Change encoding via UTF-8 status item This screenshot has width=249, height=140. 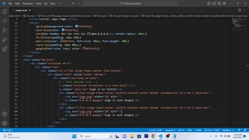coord(181,130)
